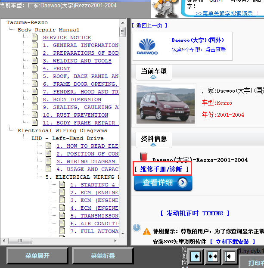Click page icon beside POSITION OF CON
Viewport: 264px width, 270px height.
click(x=48, y=154)
